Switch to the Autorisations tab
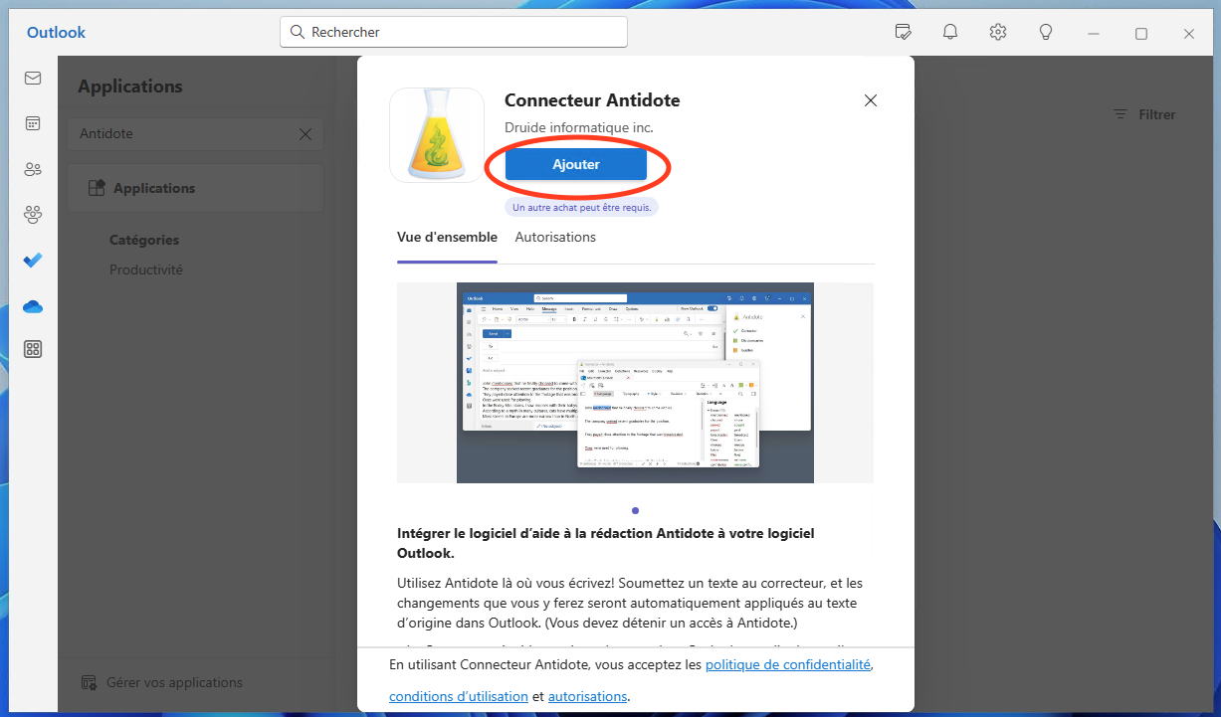 click(555, 237)
